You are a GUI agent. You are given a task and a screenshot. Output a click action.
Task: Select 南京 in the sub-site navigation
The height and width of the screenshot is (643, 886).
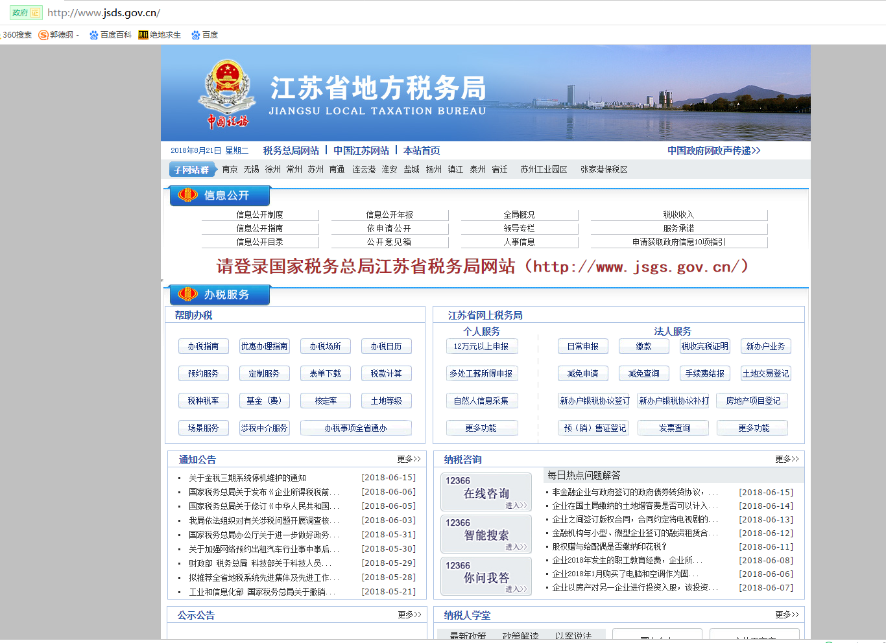click(230, 169)
